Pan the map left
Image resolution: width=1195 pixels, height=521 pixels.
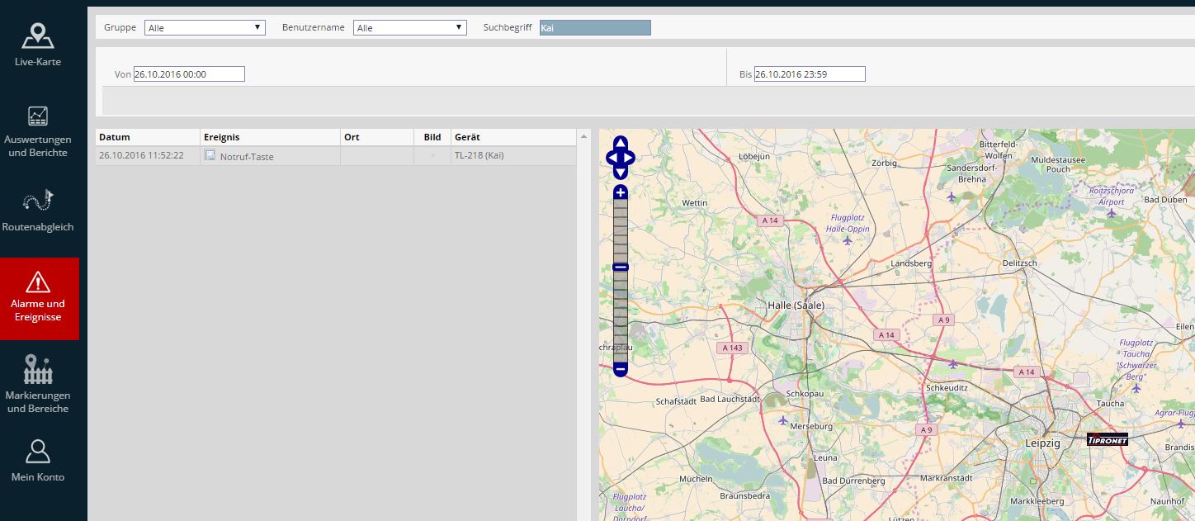[x=612, y=158]
